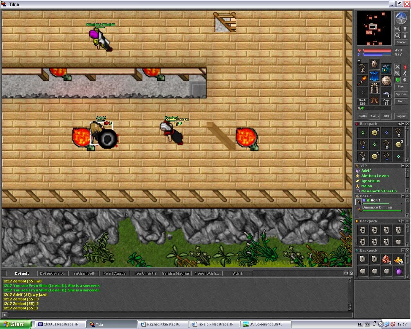411x329 pixels.
Task: Switch to the Default chat tab
Action: pyautogui.click(x=22, y=273)
